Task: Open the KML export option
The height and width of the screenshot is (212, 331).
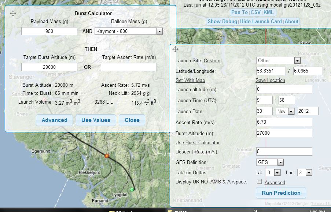Action: click(x=269, y=12)
